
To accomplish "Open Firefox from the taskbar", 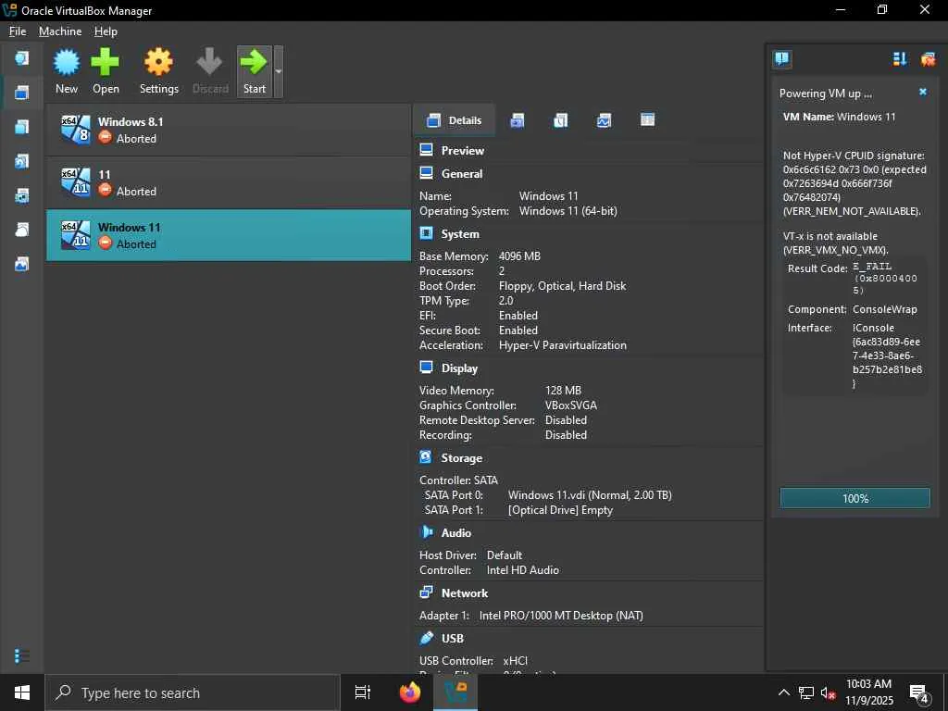I will tap(410, 692).
